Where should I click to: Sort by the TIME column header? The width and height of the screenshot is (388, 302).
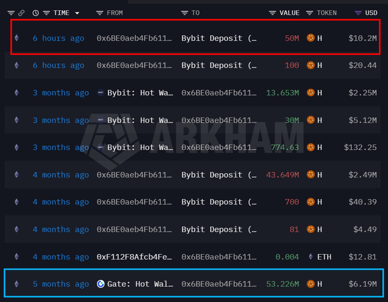[61, 13]
